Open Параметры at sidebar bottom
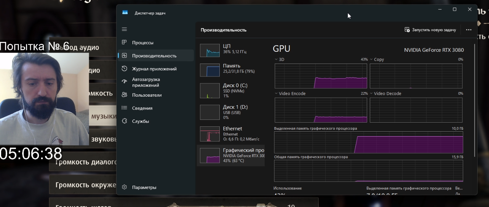The image size is (489, 207). point(156,187)
